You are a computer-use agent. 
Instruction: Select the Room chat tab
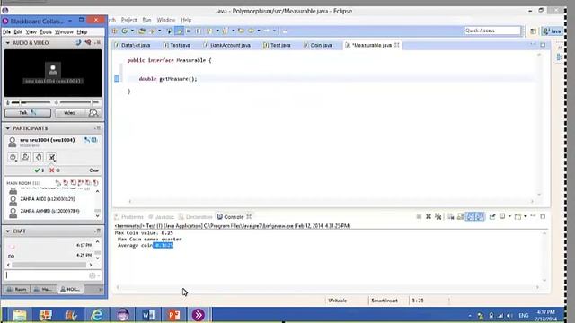click(x=17, y=289)
